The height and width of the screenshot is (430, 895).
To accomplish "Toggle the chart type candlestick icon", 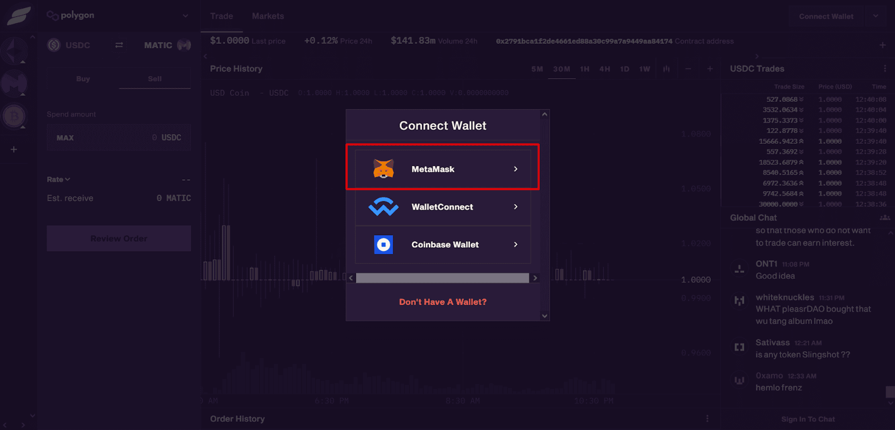I will coord(666,69).
